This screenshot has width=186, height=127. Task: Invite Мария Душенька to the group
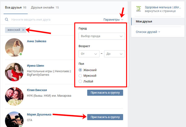[x=105, y=117]
